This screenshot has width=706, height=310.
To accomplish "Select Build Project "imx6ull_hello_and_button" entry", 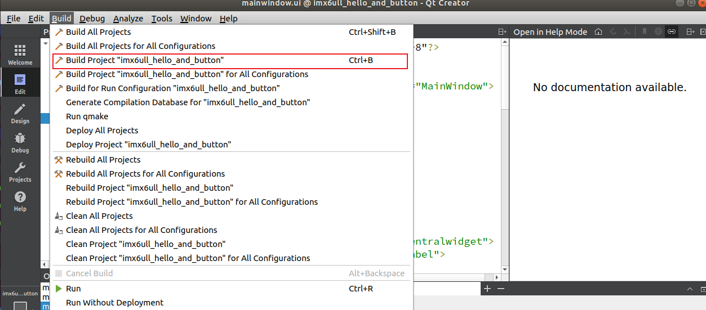I will point(145,60).
